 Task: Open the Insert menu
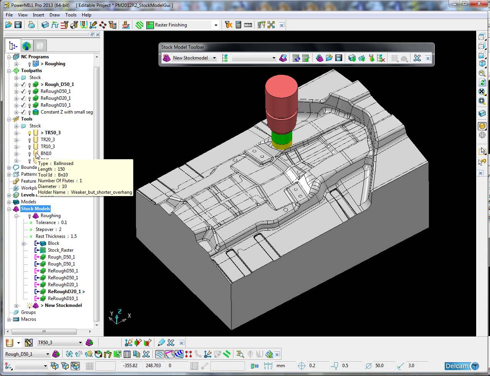tap(38, 15)
